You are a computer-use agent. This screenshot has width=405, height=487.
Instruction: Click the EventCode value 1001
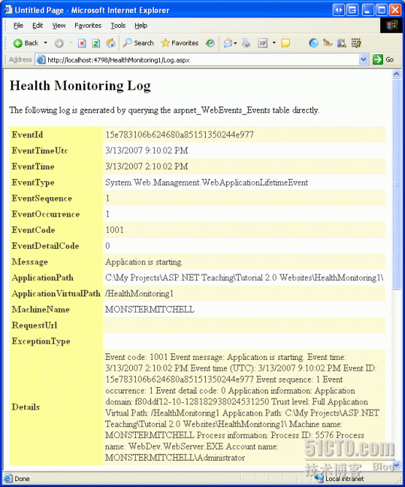click(x=115, y=230)
